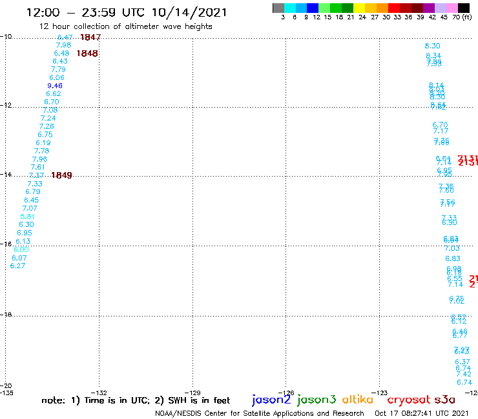478x419 pixels.
Task: Click the 10/14/2021 date in the title
Action: pos(189,12)
